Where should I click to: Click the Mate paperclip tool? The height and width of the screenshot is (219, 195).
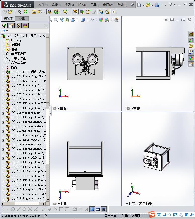tap(19, 12)
